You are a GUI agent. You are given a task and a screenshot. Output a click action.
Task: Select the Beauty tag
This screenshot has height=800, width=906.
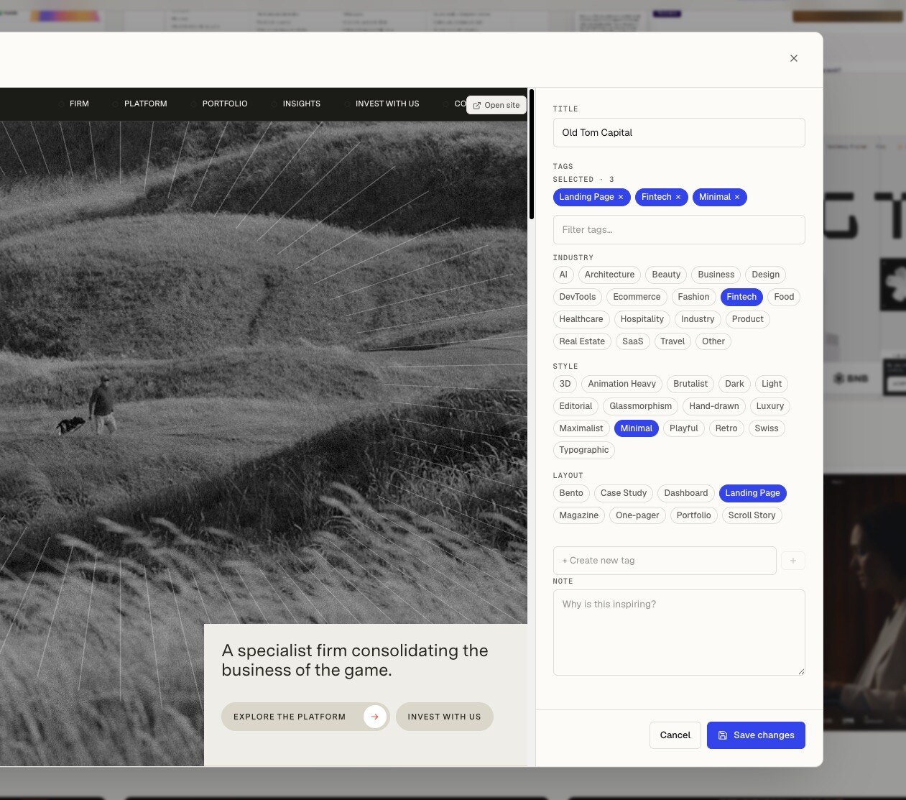click(x=666, y=275)
